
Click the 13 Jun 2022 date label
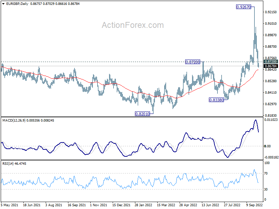(210, 205)
